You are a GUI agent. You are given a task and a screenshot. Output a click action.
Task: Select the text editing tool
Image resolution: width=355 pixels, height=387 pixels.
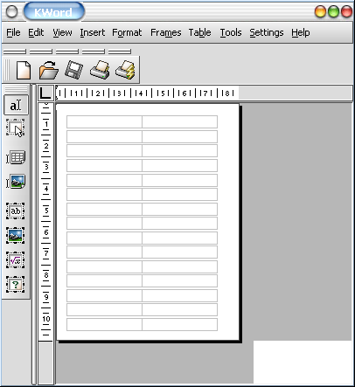pos(16,105)
